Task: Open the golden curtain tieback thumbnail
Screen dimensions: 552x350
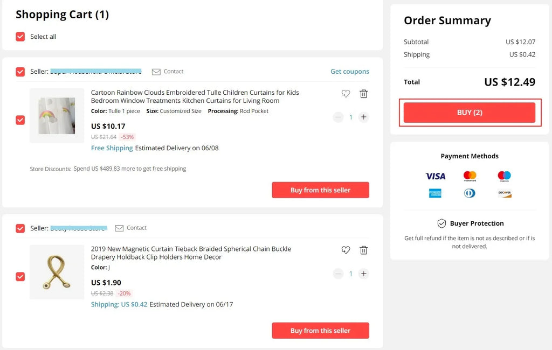Action: coord(57,272)
